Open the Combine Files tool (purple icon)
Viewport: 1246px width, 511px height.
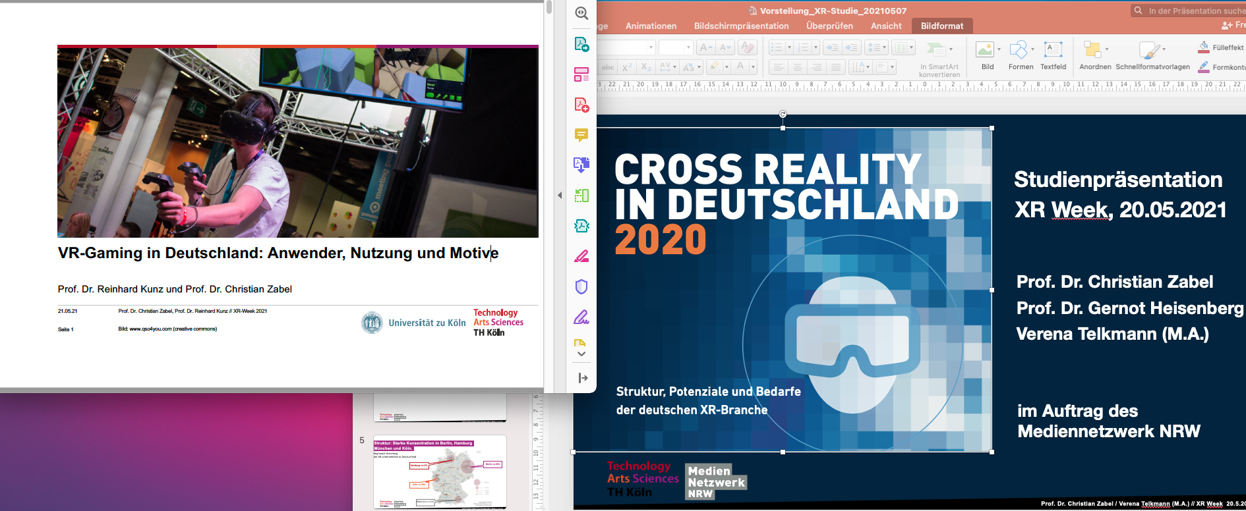581,165
